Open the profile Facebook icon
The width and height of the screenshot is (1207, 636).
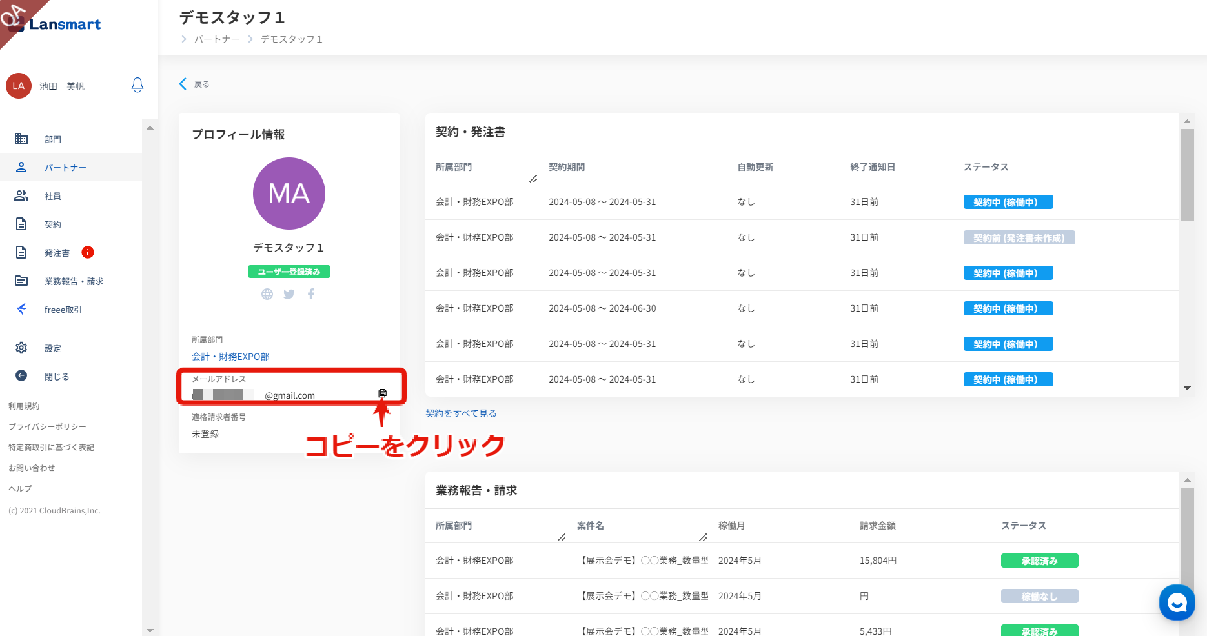pos(311,293)
